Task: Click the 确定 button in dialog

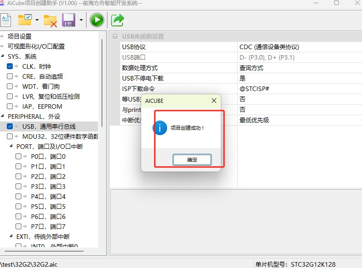Action: tap(192, 160)
